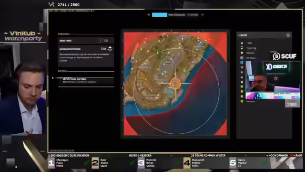Switch to the Statistik tab
This screenshot has height=172, width=305.
click(x=193, y=15)
